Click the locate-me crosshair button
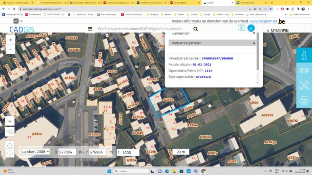The image size is (312, 175). click(x=10, y=146)
